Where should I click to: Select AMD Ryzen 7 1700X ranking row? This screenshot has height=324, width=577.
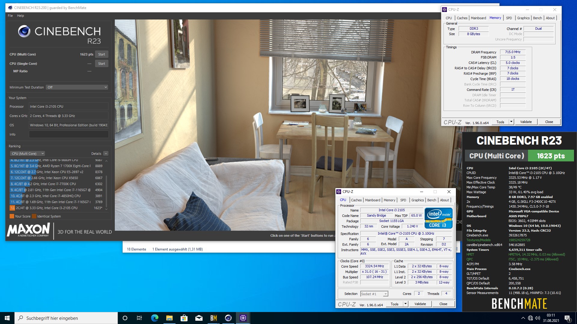coord(56,166)
